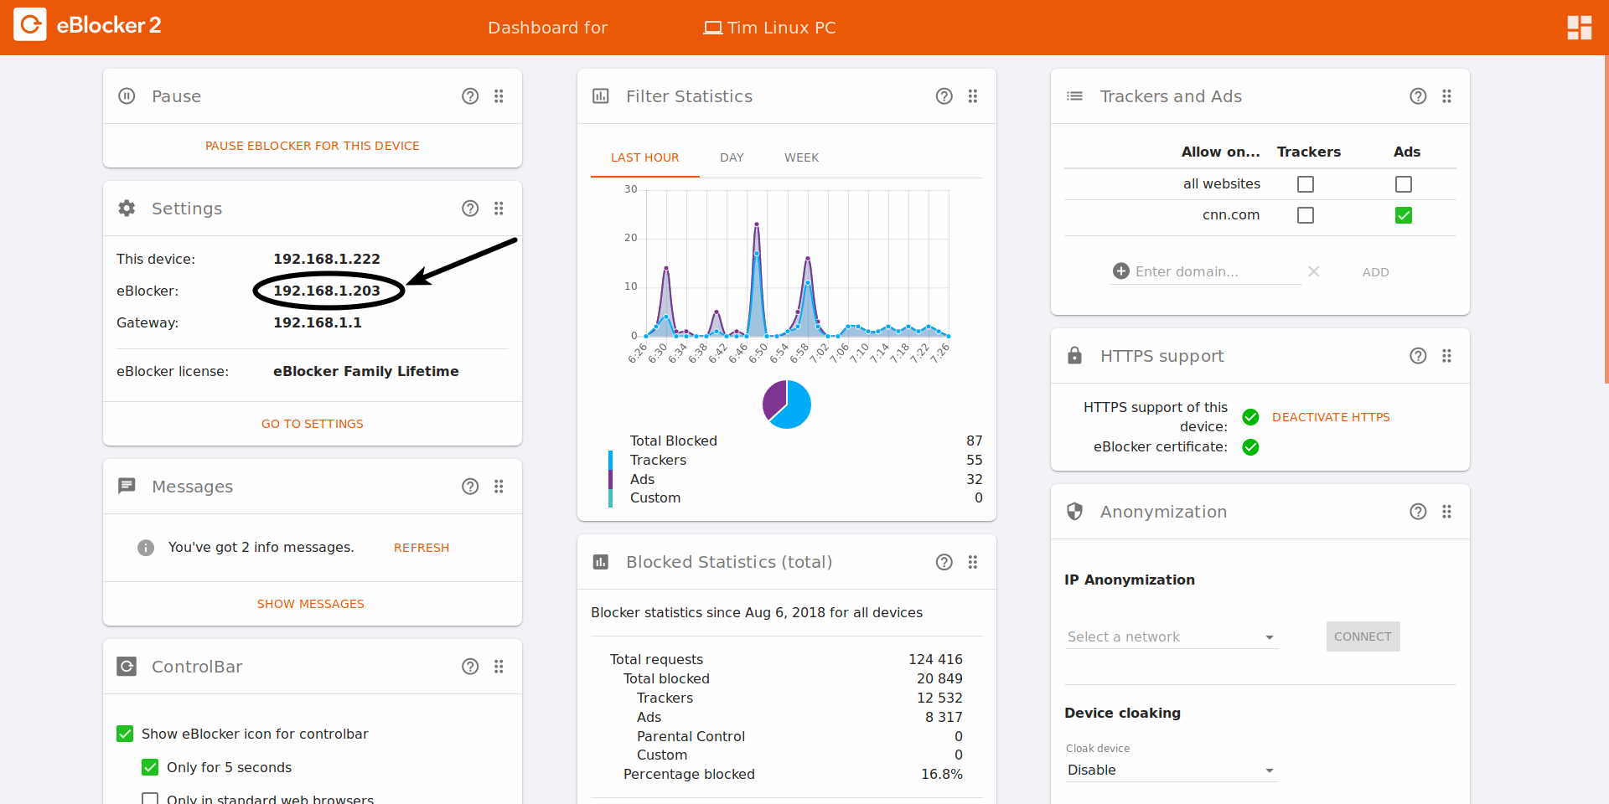Screen dimensions: 1609x804
Task: Toggle Trackers checkbox for cnn.com
Action: coord(1306,215)
